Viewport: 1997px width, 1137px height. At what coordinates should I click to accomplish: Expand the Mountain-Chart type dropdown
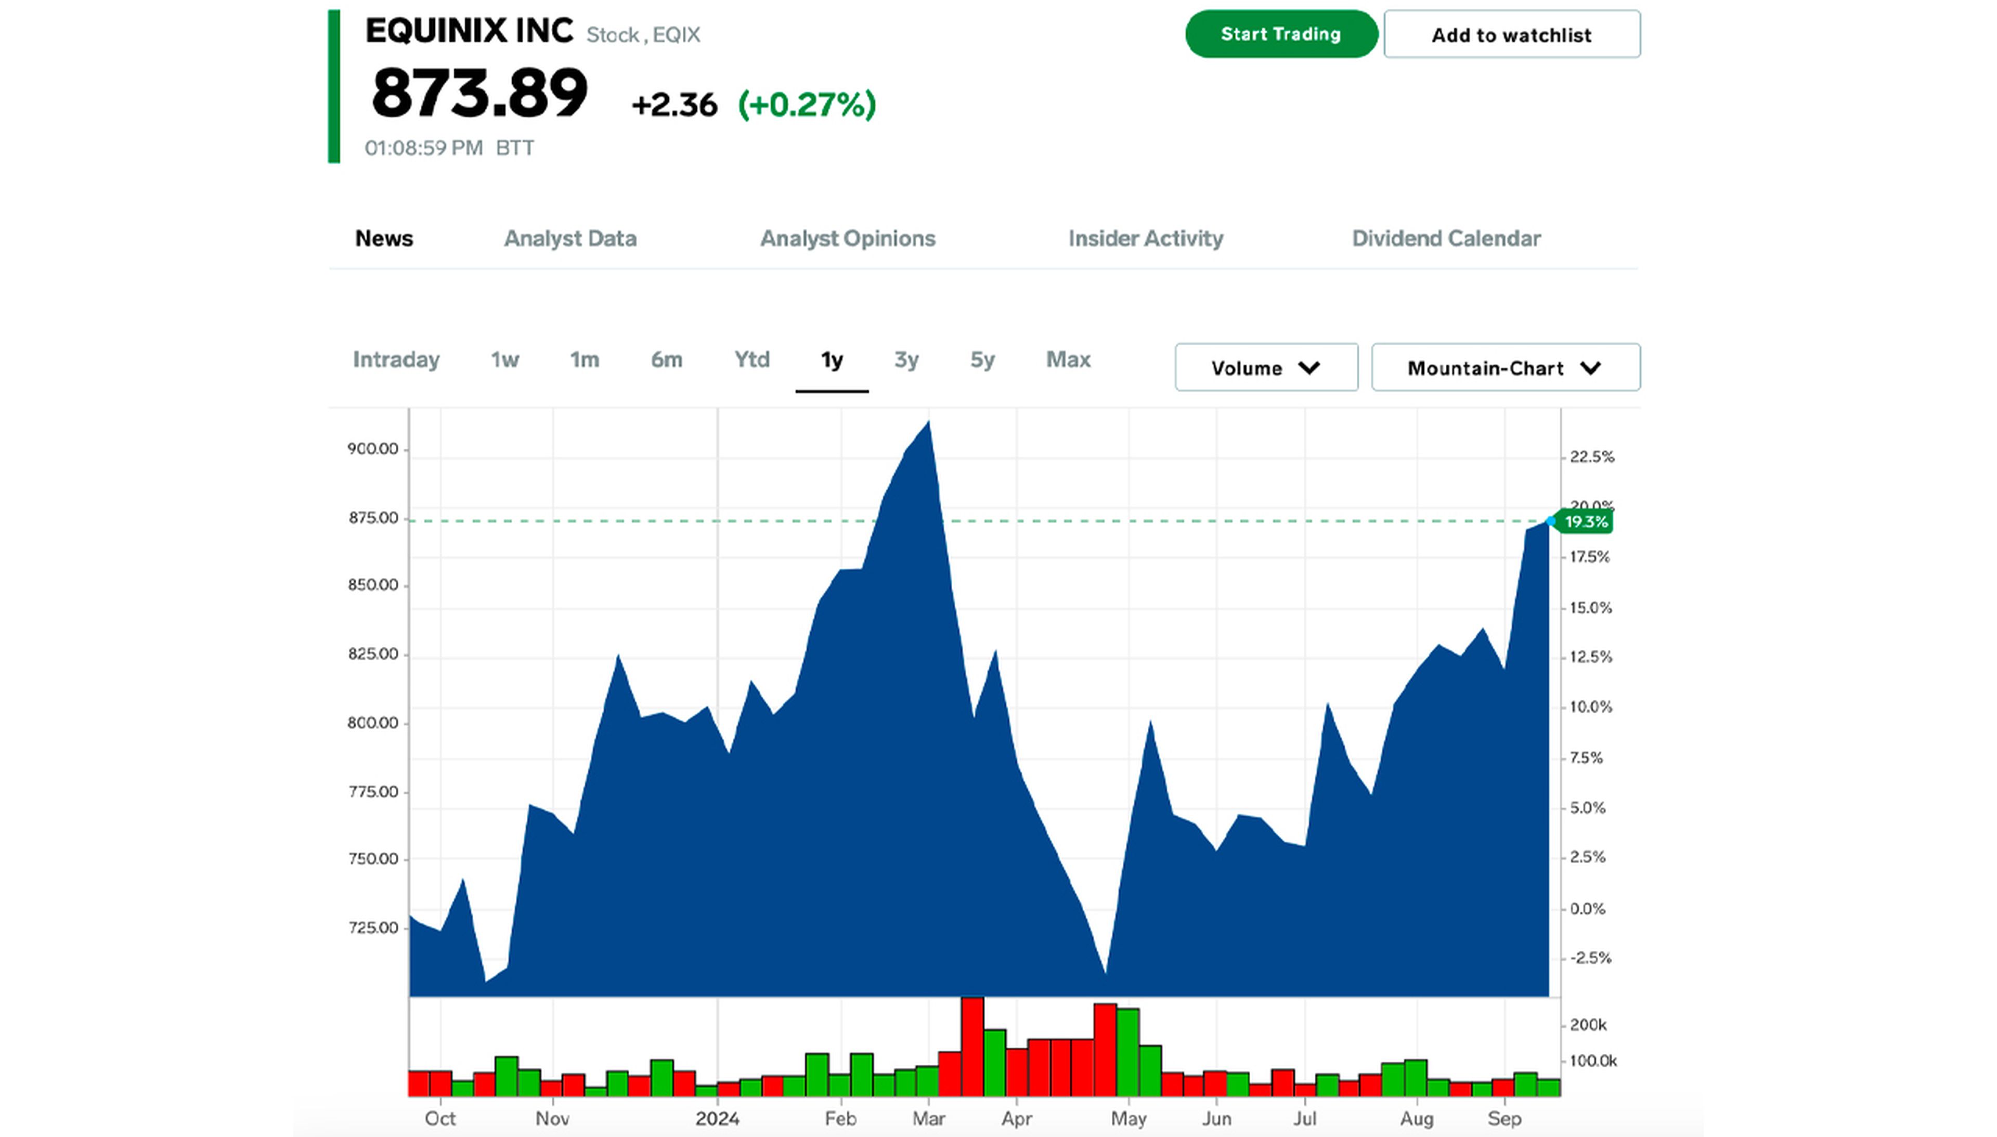coord(1505,367)
